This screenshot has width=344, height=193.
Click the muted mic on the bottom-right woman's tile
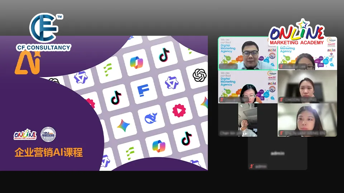(281, 133)
